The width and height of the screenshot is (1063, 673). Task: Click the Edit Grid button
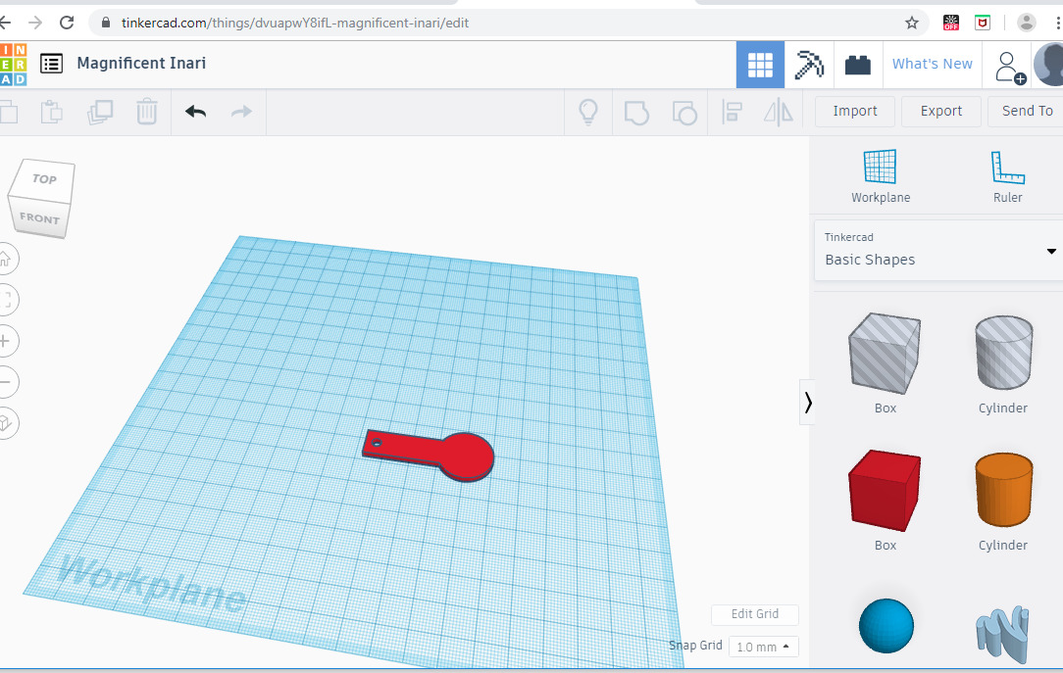click(754, 614)
